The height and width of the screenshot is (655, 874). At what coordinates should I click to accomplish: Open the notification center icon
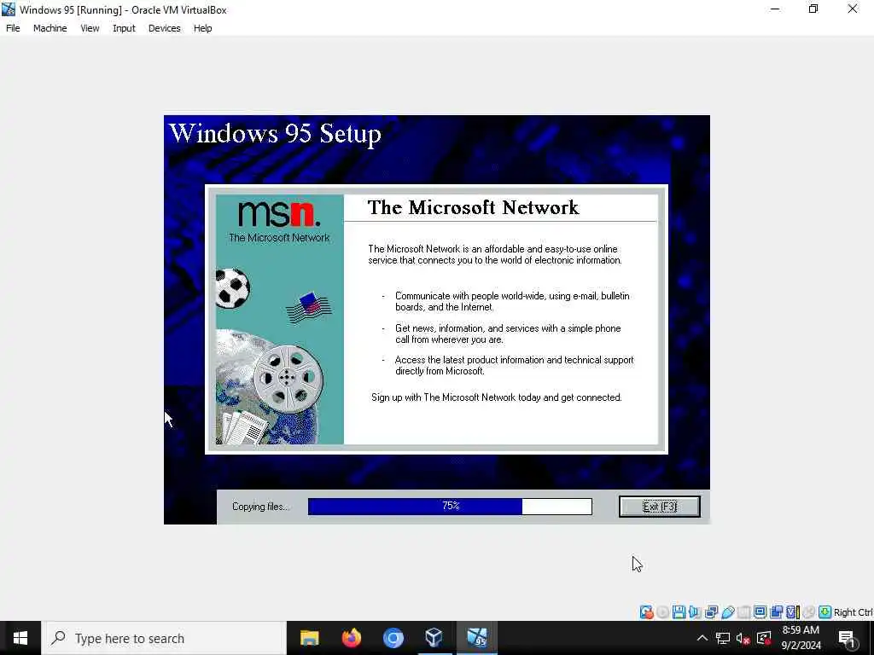848,639
